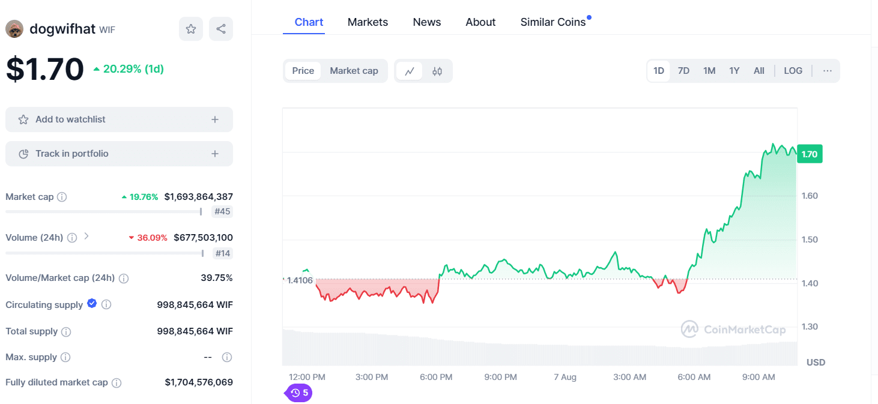The image size is (878, 404).
Task: Switch to the Markets tab
Action: coord(368,22)
